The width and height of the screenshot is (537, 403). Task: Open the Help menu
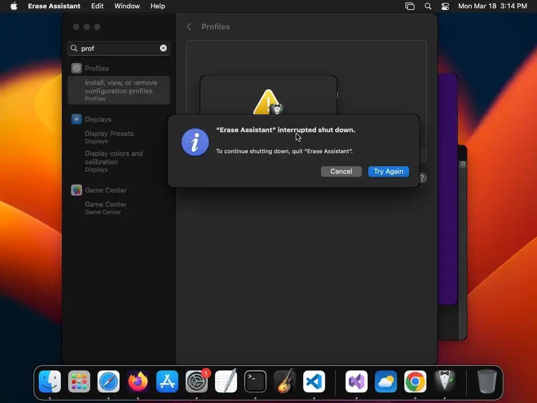[x=157, y=6]
